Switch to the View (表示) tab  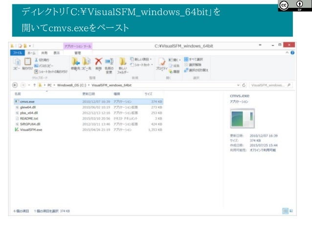57,53
